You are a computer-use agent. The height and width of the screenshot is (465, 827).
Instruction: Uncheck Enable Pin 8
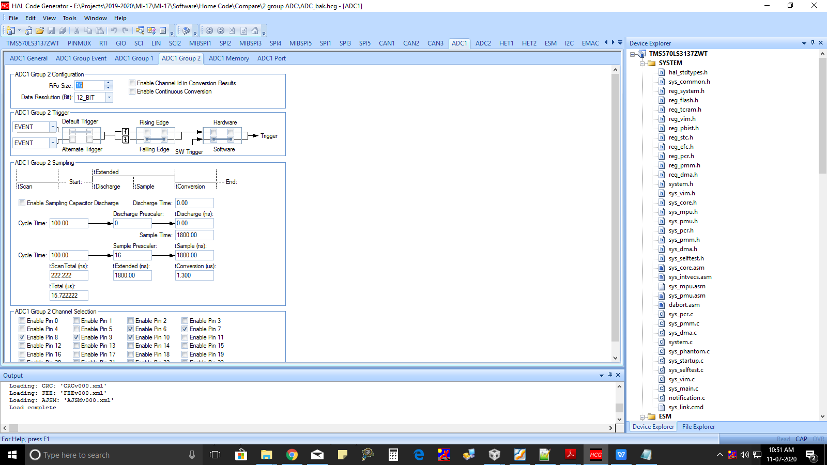tap(22, 337)
